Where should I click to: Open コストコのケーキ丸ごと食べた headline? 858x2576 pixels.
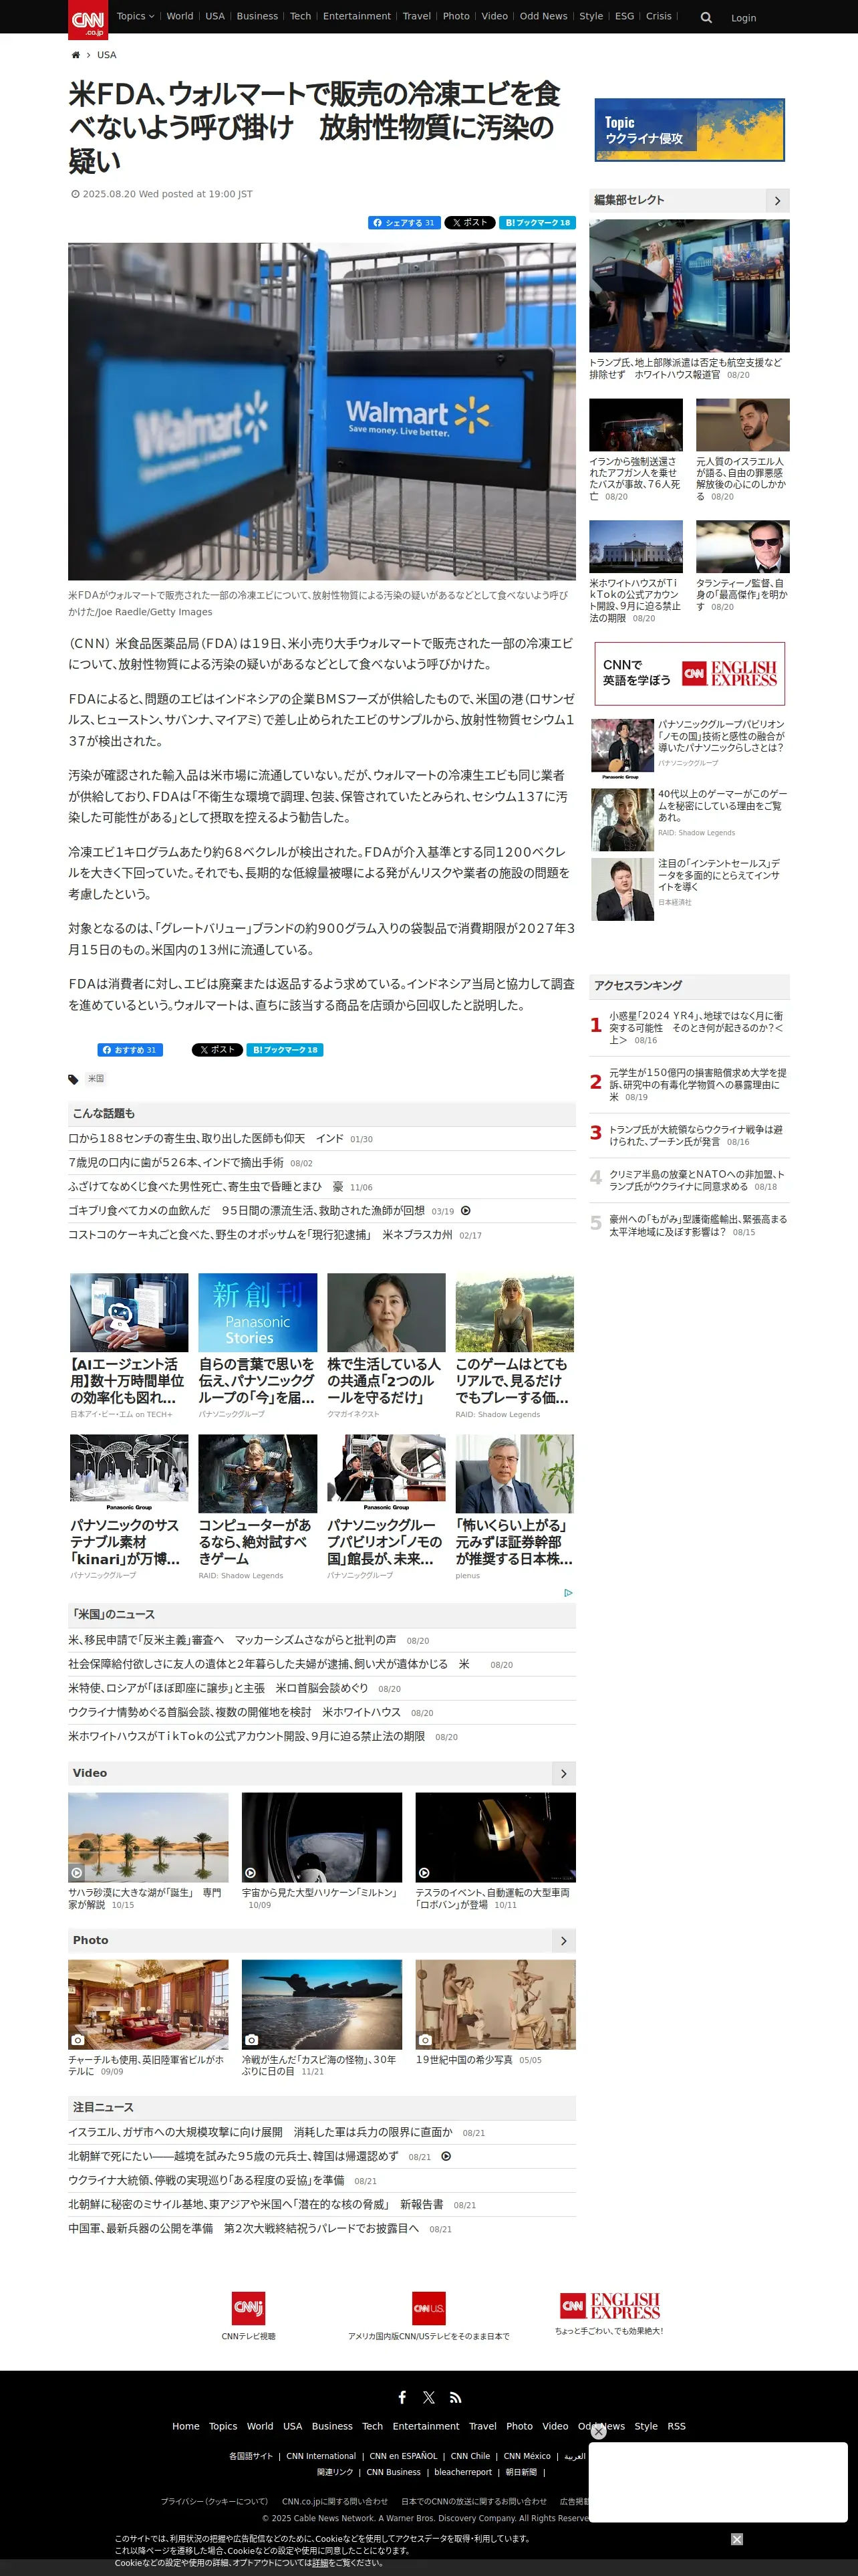click(x=260, y=1235)
